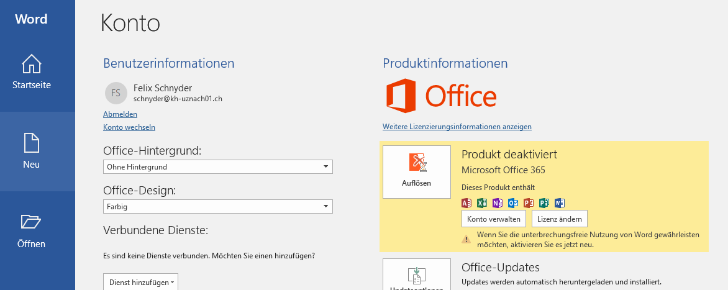Click the Outlook app icon
Image resolution: width=728 pixels, height=290 pixels.
513,203
